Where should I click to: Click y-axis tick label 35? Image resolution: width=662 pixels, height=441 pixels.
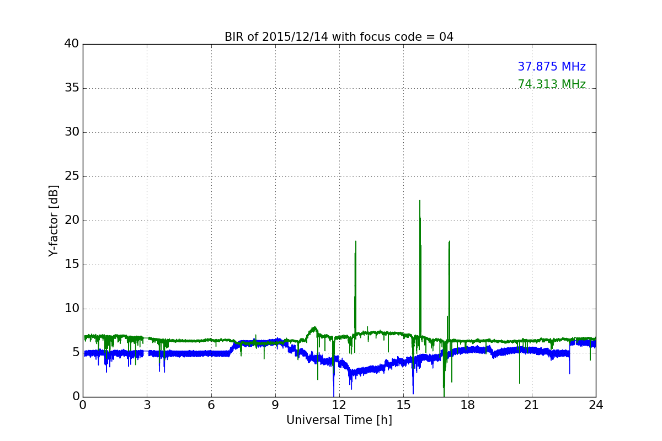pyautogui.click(x=72, y=88)
